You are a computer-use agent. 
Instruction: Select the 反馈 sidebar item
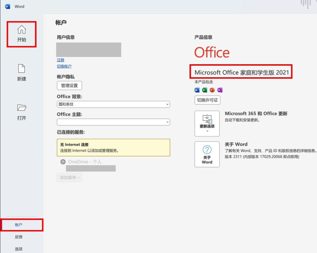click(19, 237)
